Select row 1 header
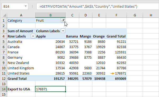This screenshot has height=97, width=159. [x=3, y=20]
